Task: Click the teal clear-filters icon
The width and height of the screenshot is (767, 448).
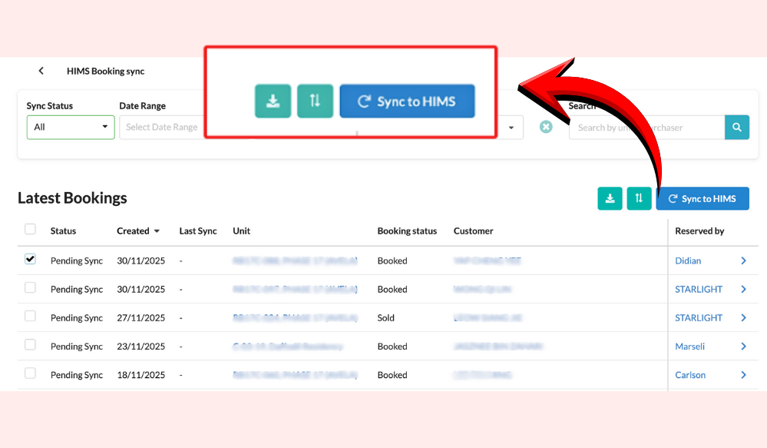Action: point(546,127)
